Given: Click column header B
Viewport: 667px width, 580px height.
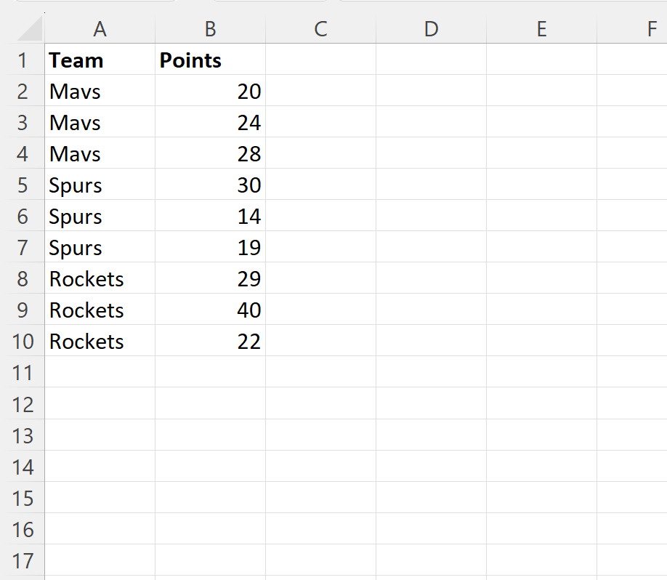Looking at the screenshot, I should tap(209, 29).
